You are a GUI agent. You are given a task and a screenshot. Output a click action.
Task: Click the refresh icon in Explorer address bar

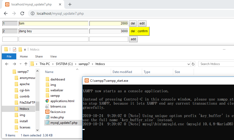pyautogui.click(x=193, y=64)
